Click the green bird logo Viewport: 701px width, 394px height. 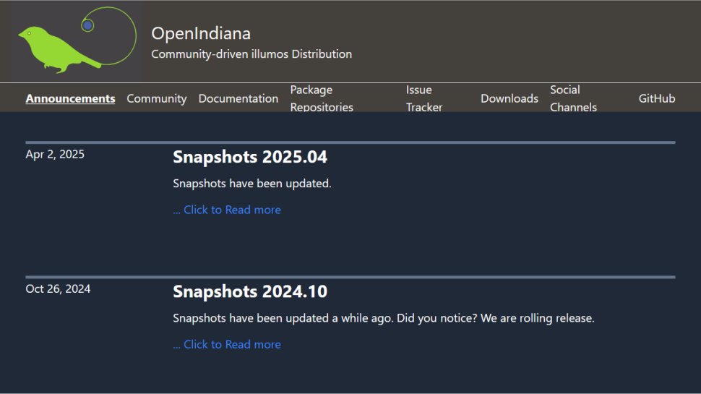[x=58, y=49]
